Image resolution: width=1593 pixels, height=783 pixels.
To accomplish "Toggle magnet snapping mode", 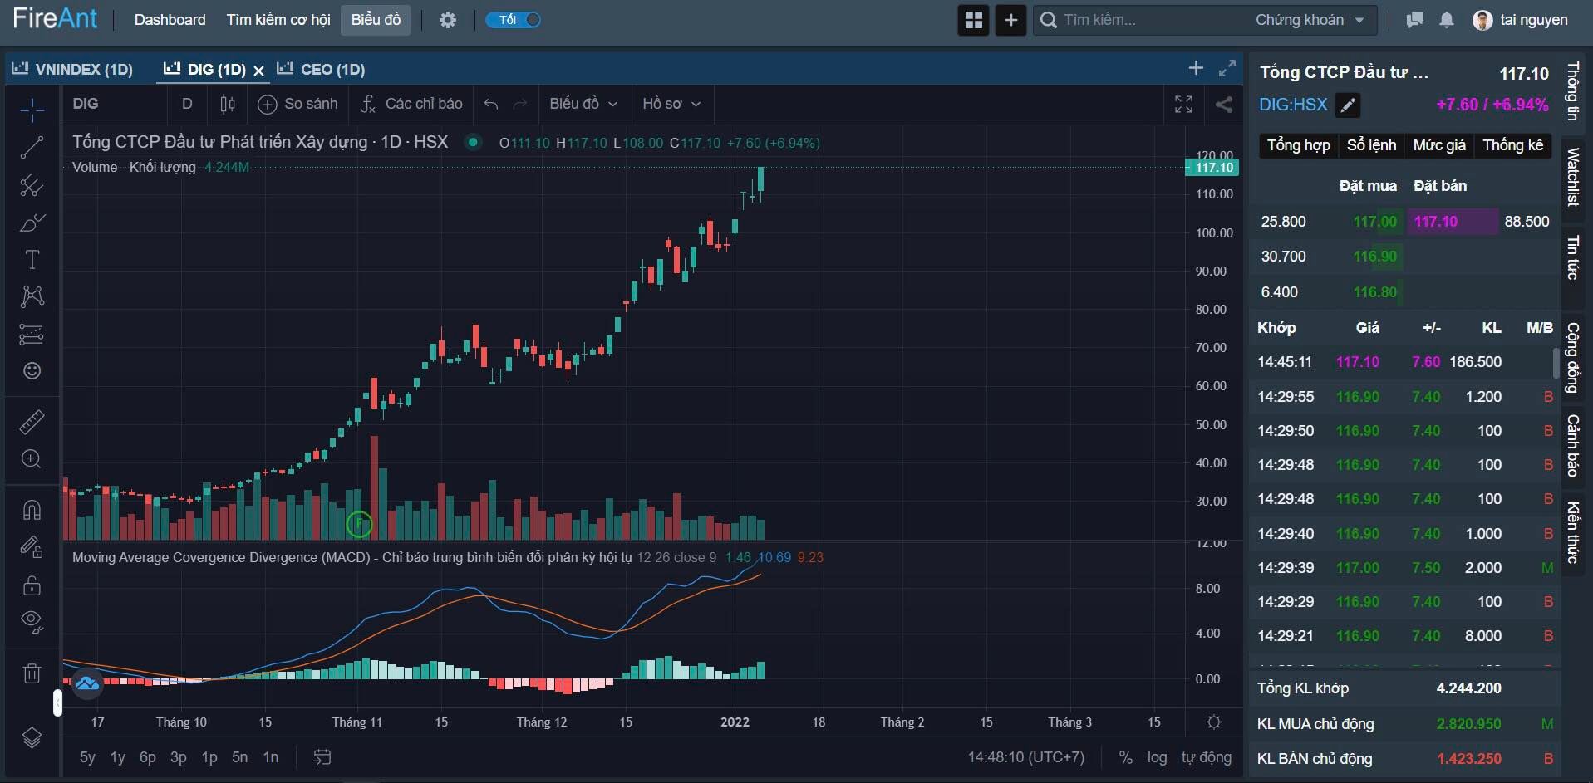I will tap(32, 510).
